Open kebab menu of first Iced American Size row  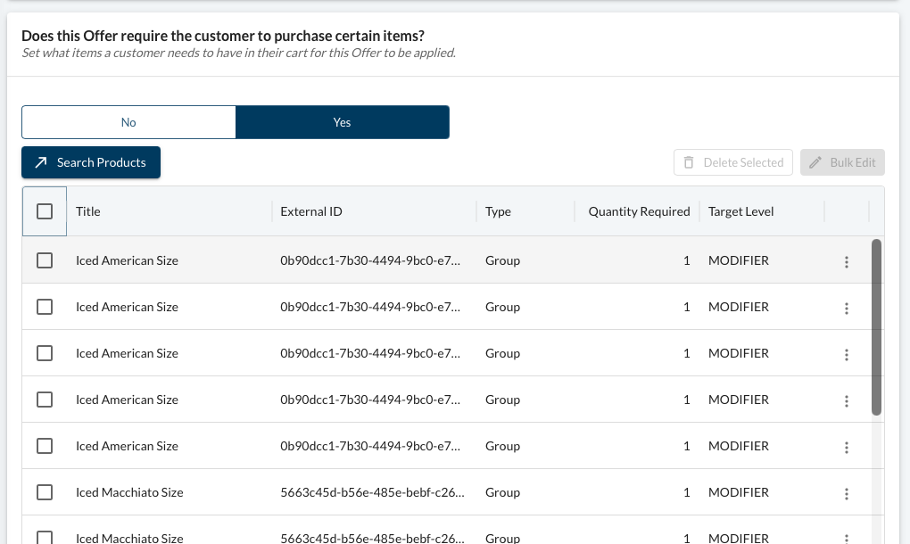(x=846, y=262)
